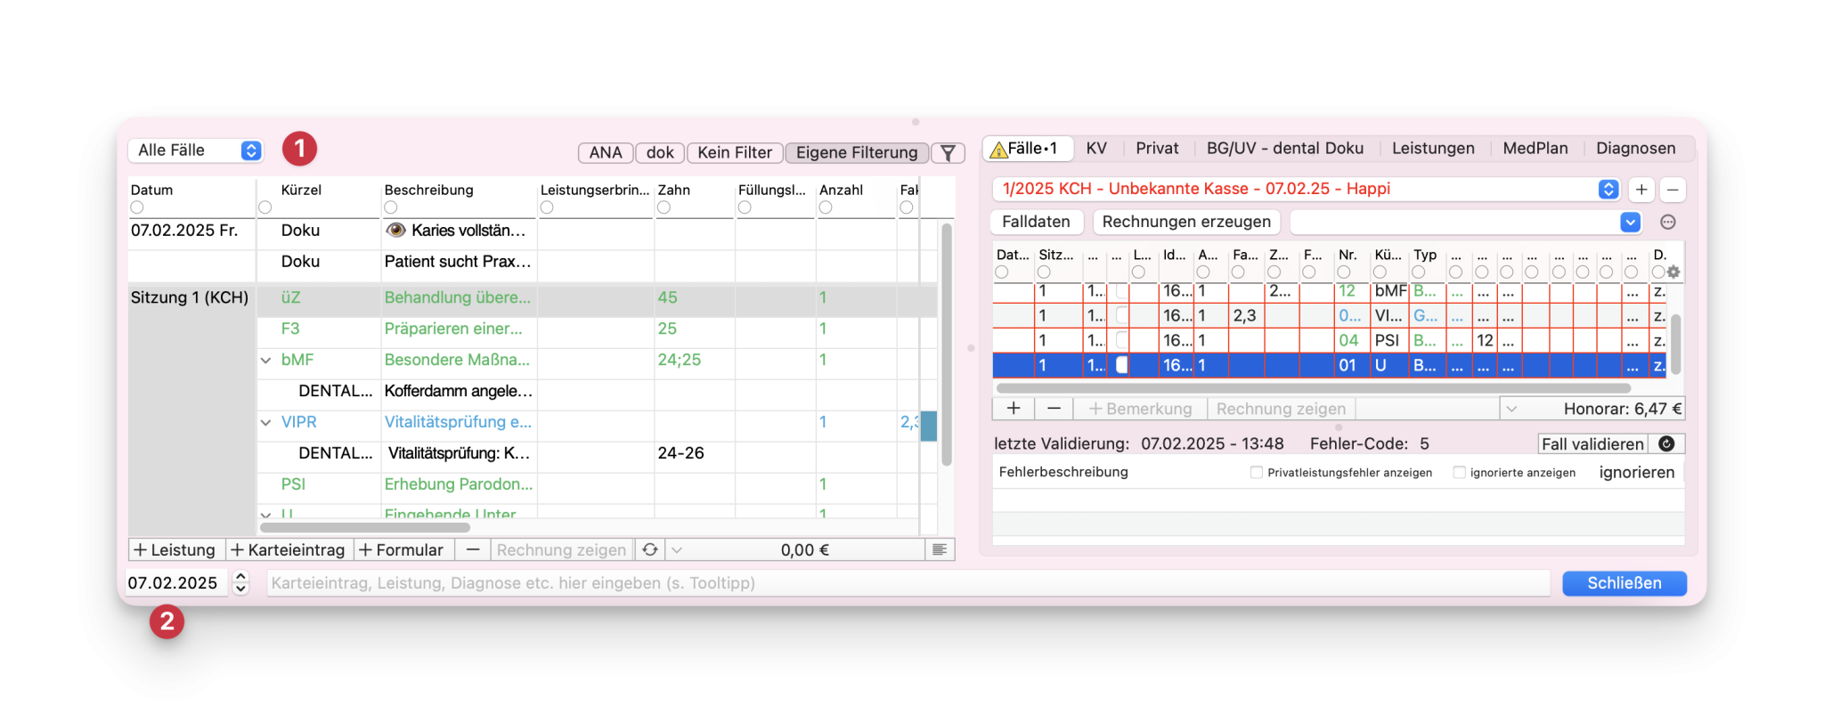The width and height of the screenshot is (1824, 723).
Task: Open the funnel filter options icon
Action: 948,153
